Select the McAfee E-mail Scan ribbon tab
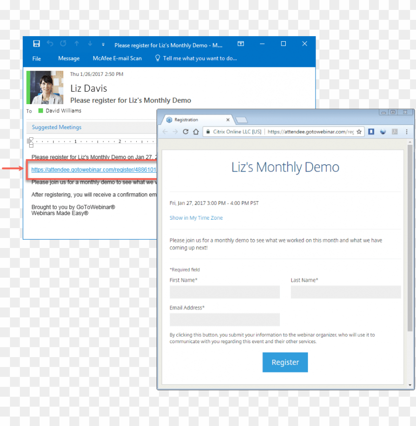This screenshot has width=416, height=426. [117, 58]
